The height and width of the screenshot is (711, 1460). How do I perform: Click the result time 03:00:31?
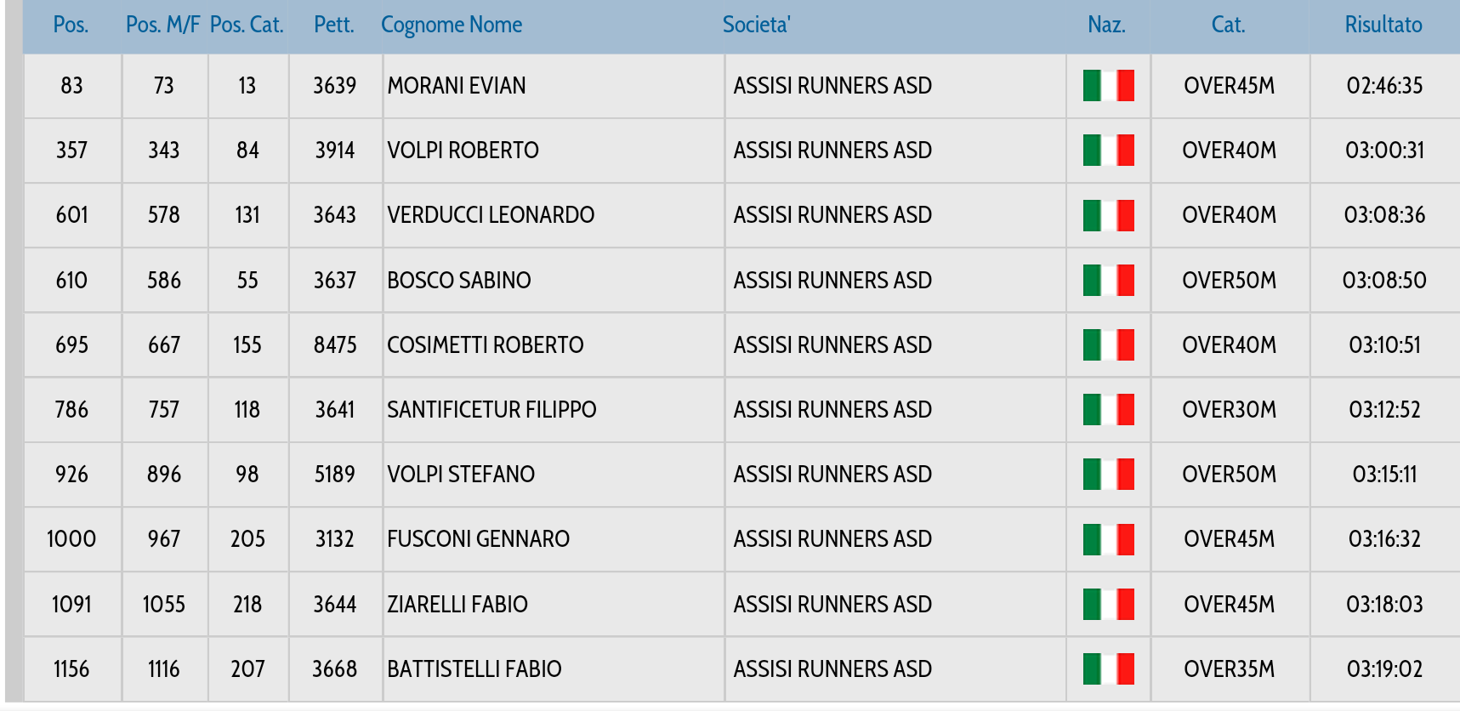[x=1384, y=151]
